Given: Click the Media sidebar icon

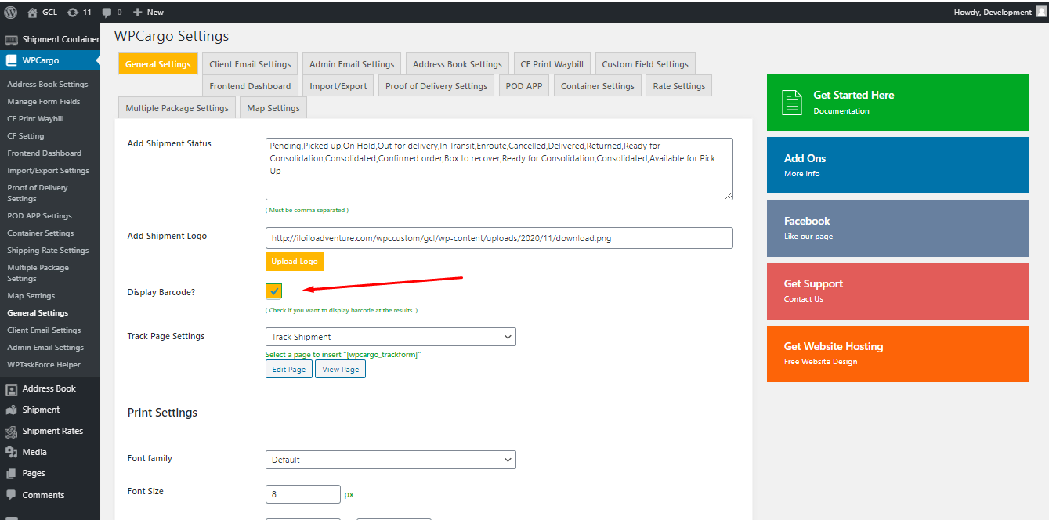Looking at the screenshot, I should tap(11, 452).
